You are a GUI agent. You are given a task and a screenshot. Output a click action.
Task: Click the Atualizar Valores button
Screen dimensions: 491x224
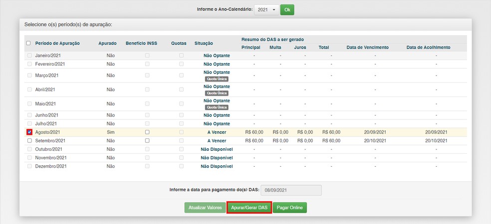pos(205,208)
